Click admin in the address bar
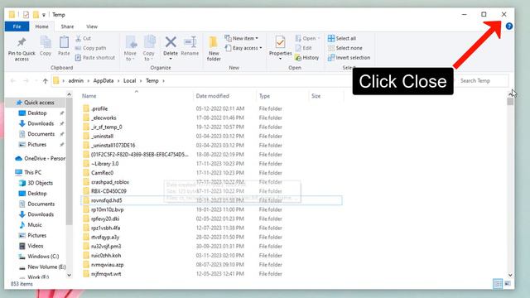Screen dimensions: 530x298 coord(75,81)
